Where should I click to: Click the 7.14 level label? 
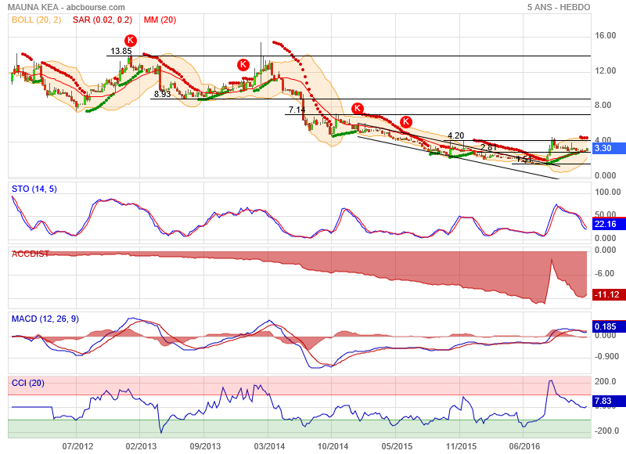point(297,110)
